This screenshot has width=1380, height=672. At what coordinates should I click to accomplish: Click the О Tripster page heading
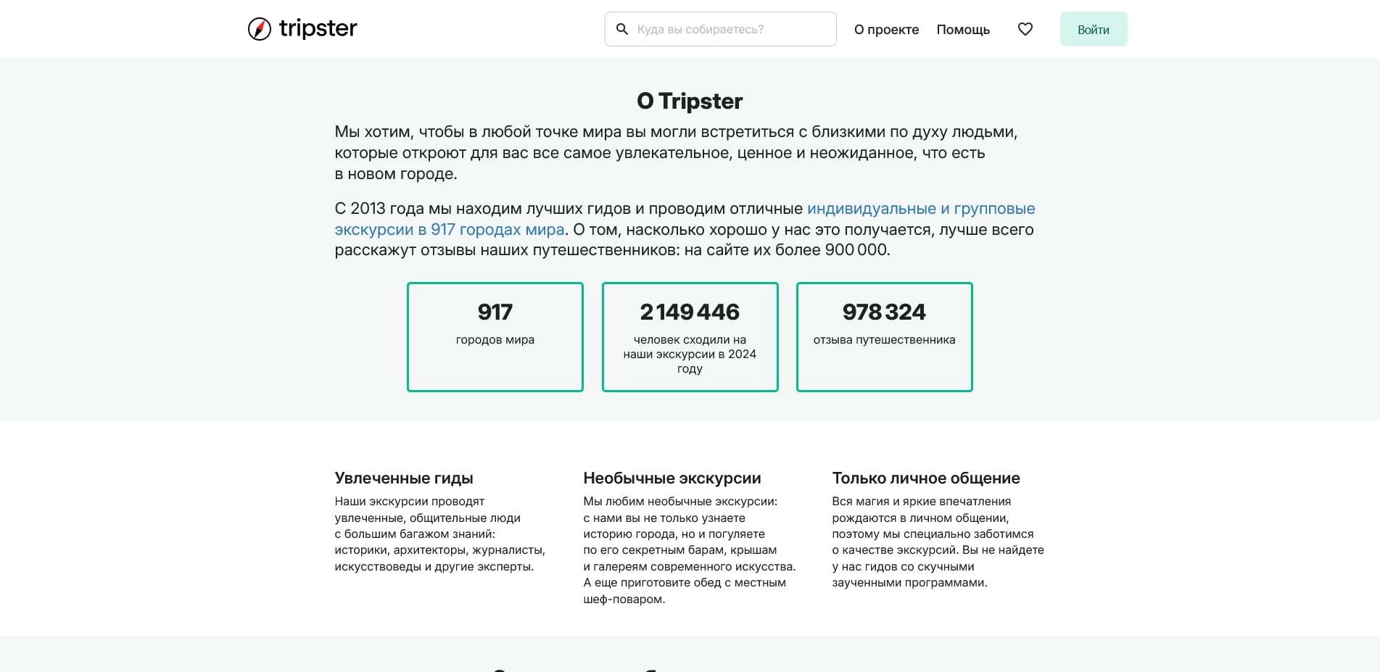689,101
